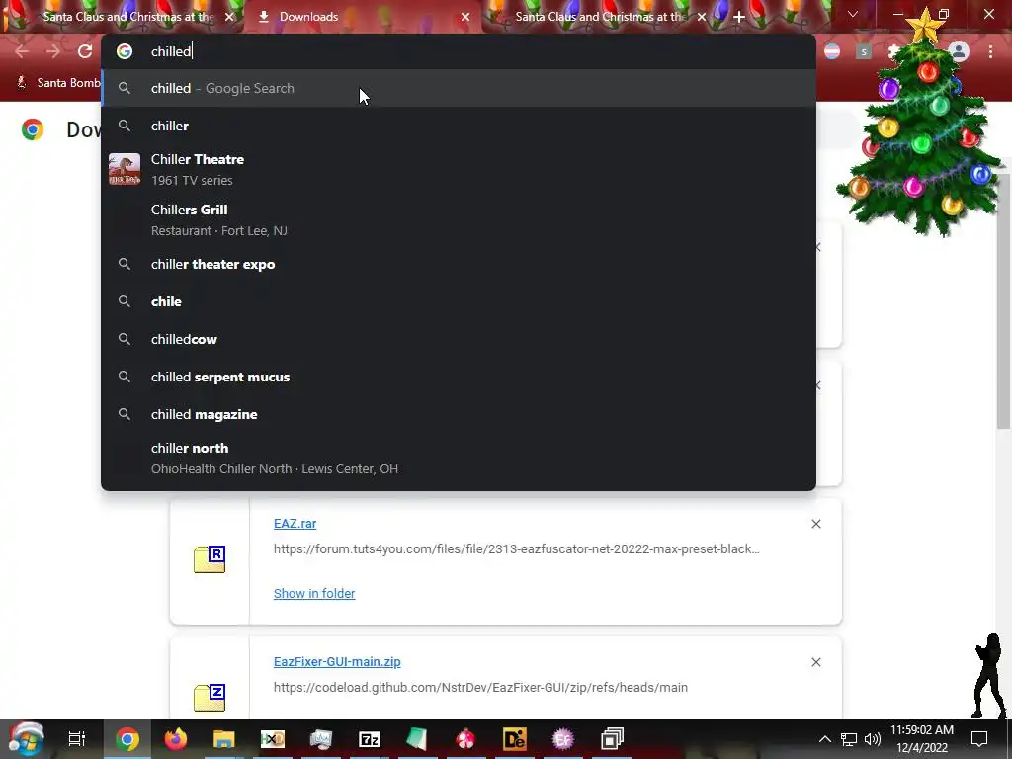This screenshot has width=1012, height=759.
Task: Select the 'chilledcow' suggestion
Action: (459, 340)
